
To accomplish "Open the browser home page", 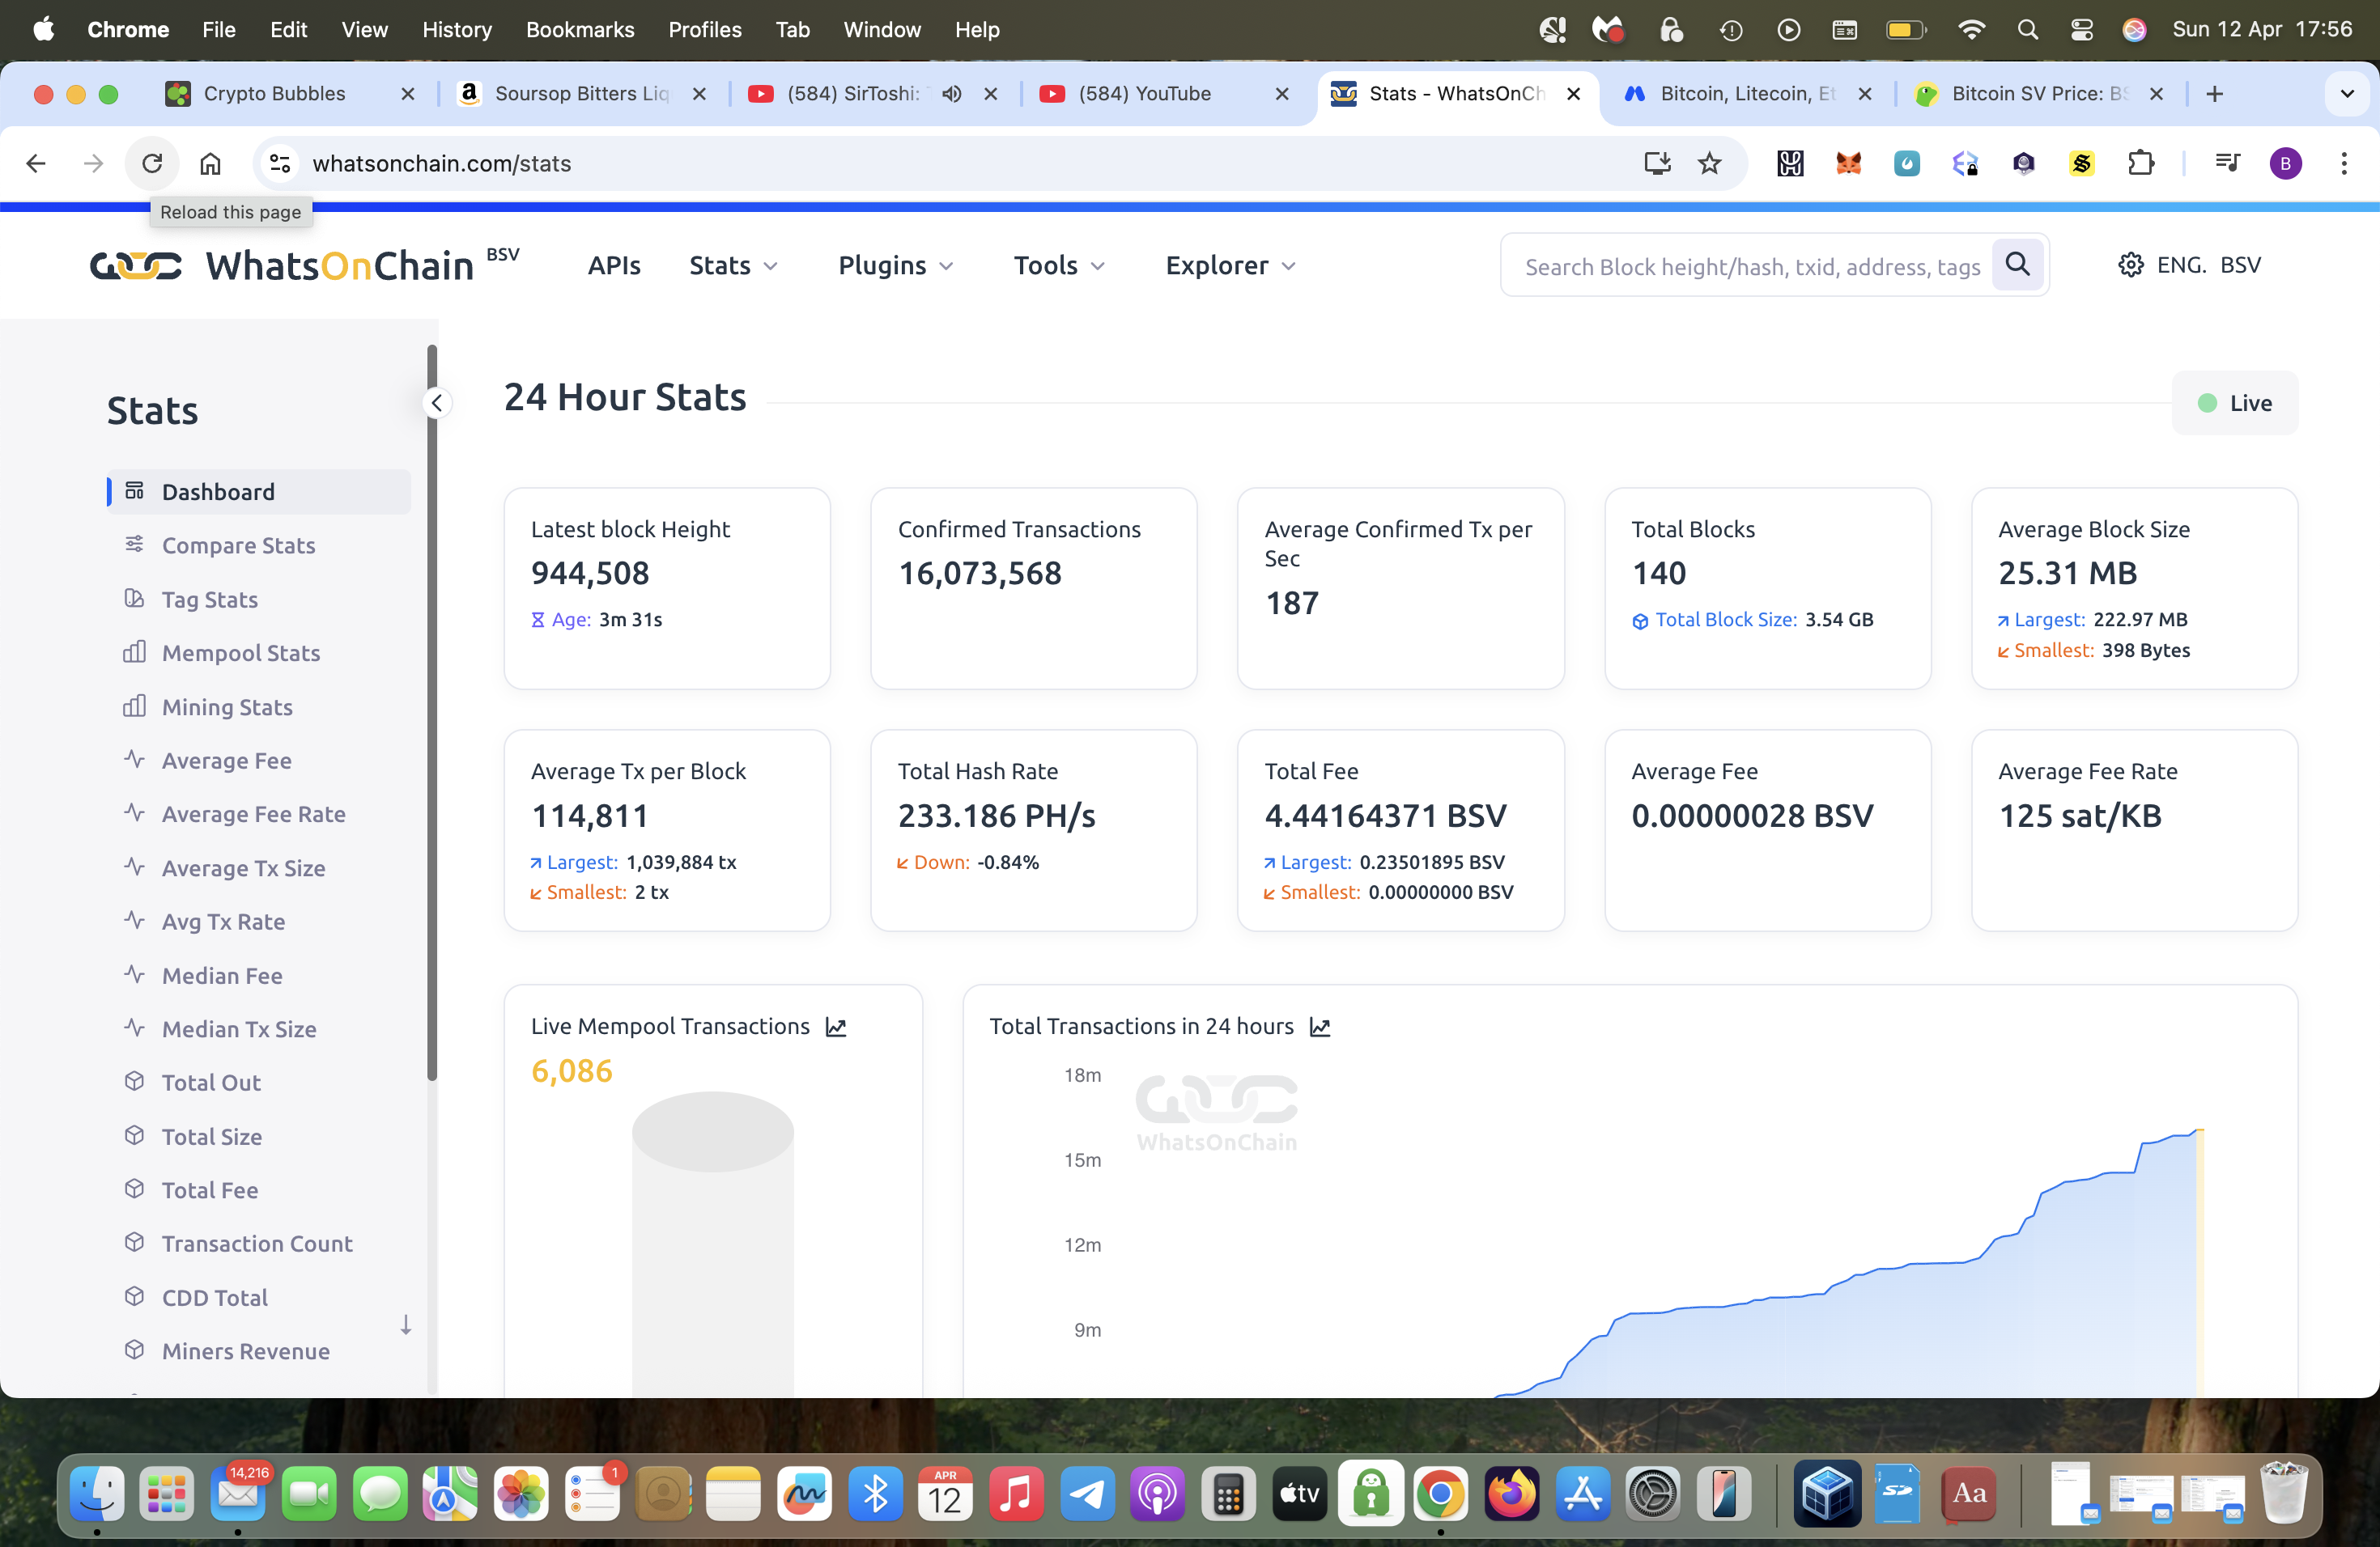I will pos(210,163).
